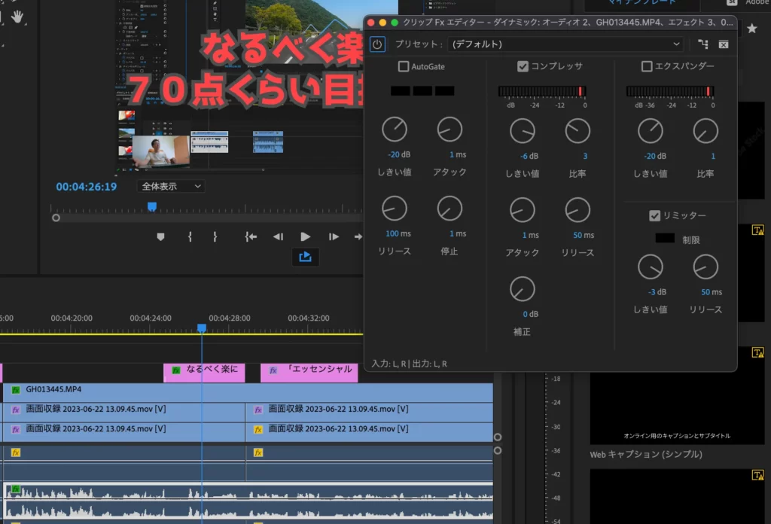Enable the AutoGate checkbox

click(404, 66)
